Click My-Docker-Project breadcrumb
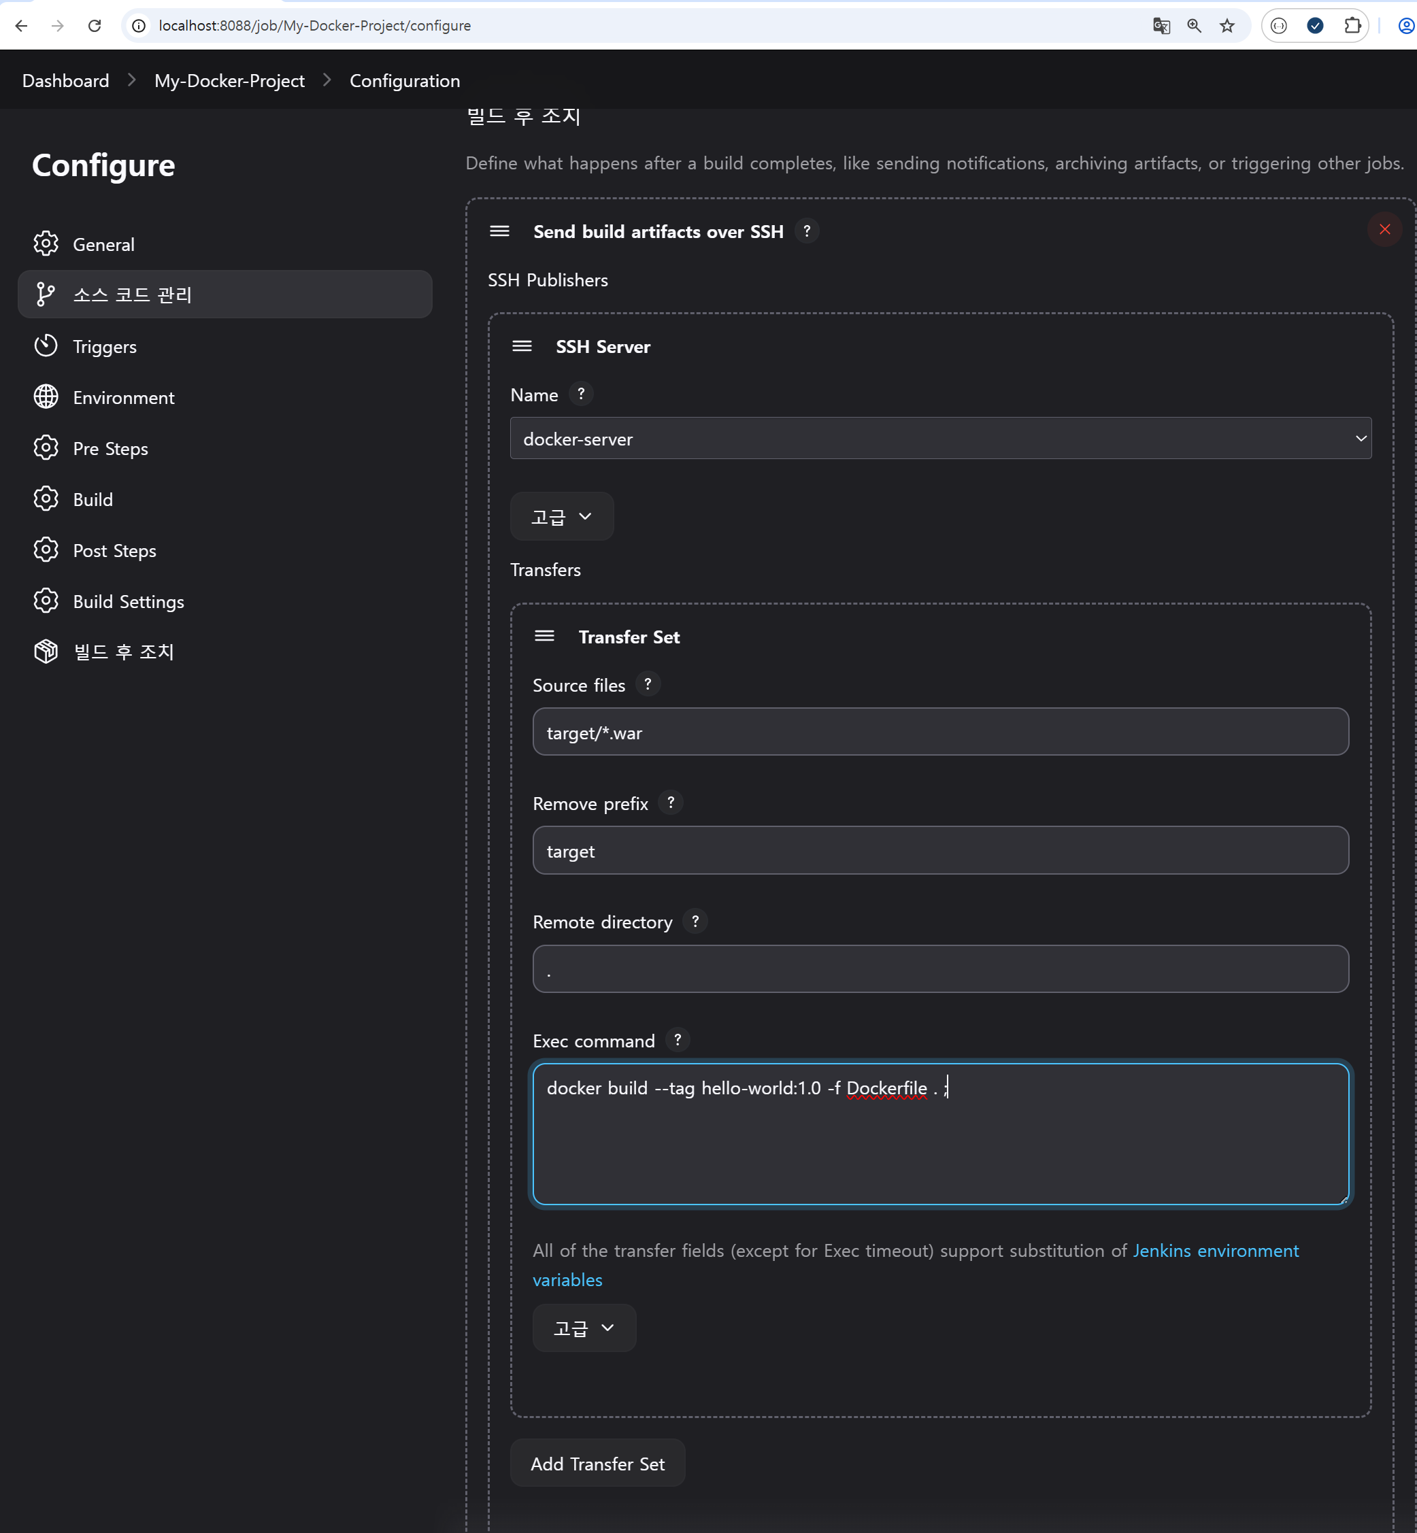1417x1533 pixels. [x=229, y=80]
